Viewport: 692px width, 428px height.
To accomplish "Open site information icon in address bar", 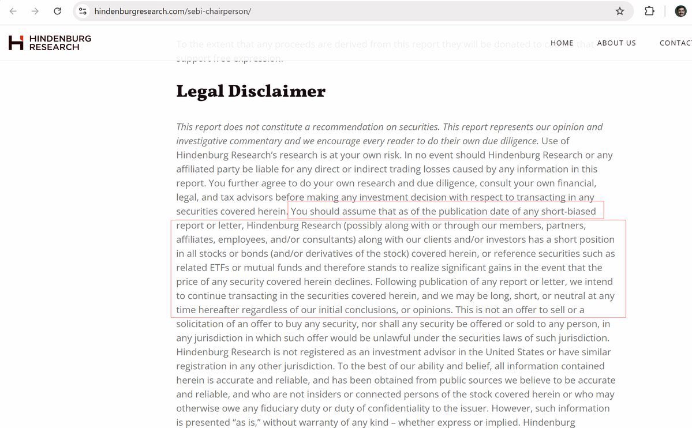I will (83, 11).
